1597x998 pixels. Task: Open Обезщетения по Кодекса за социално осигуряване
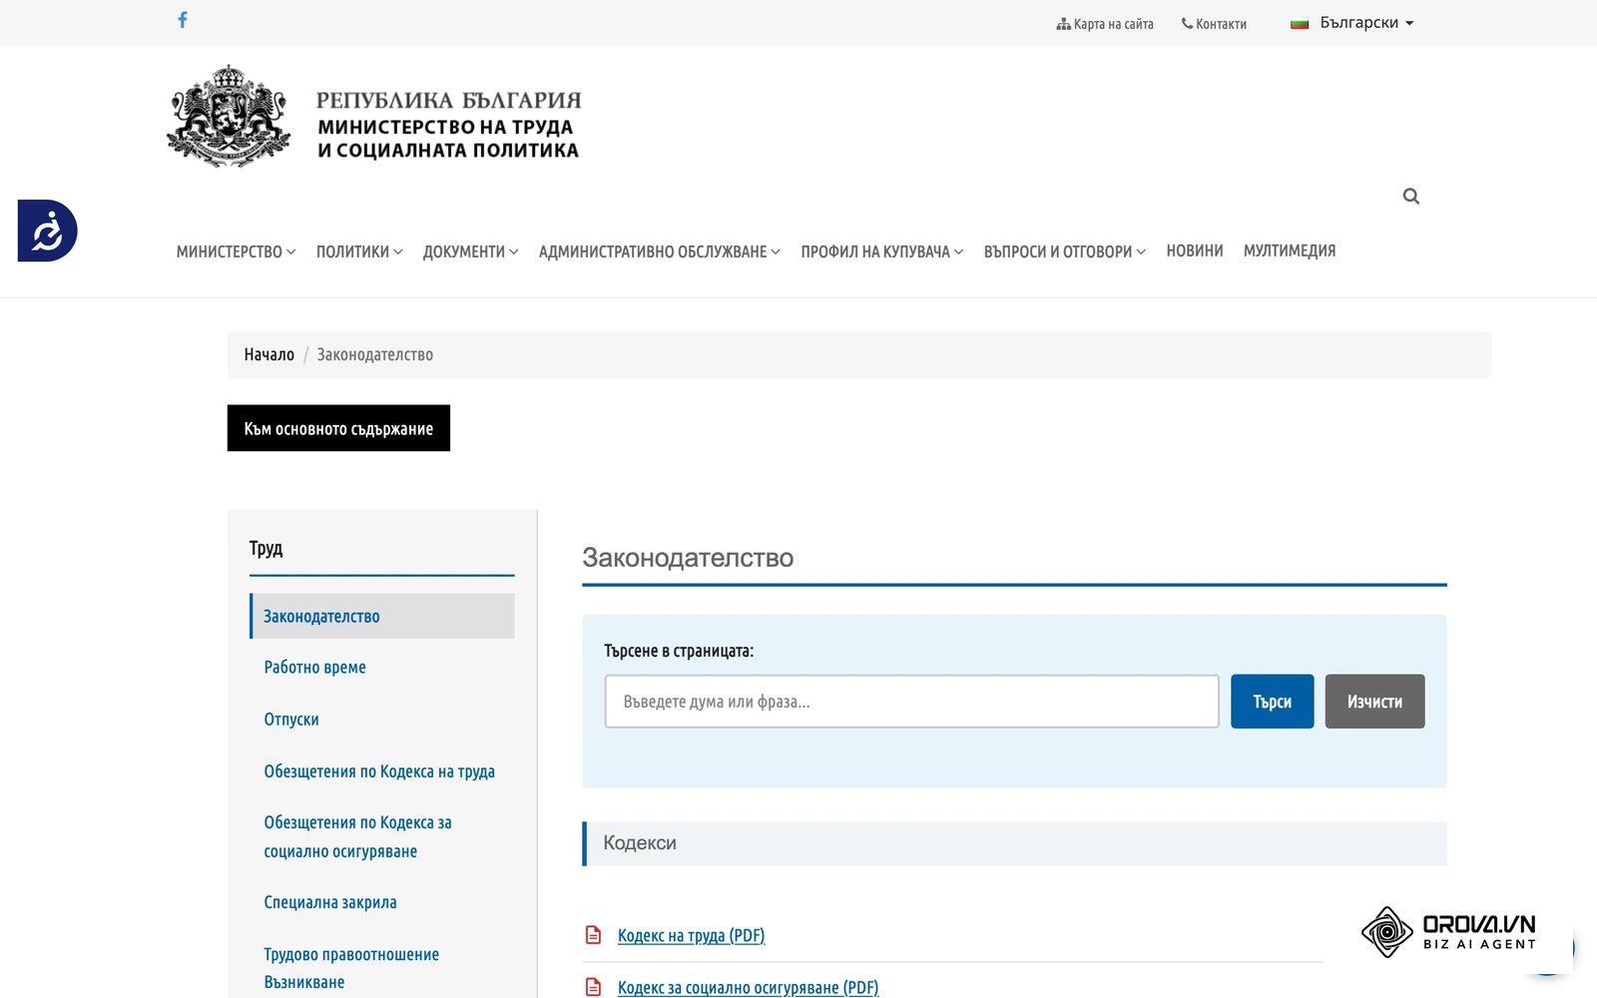pyautogui.click(x=358, y=836)
